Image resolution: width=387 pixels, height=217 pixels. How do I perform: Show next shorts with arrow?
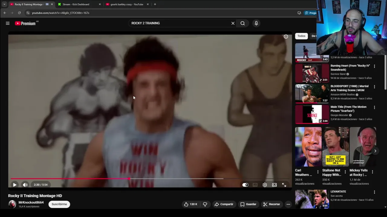(x=375, y=151)
